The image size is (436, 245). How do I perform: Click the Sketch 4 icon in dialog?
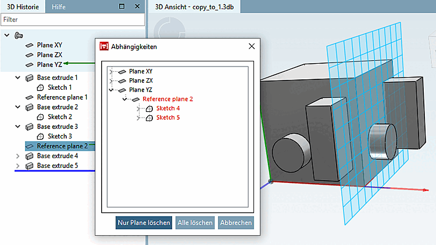149,109
